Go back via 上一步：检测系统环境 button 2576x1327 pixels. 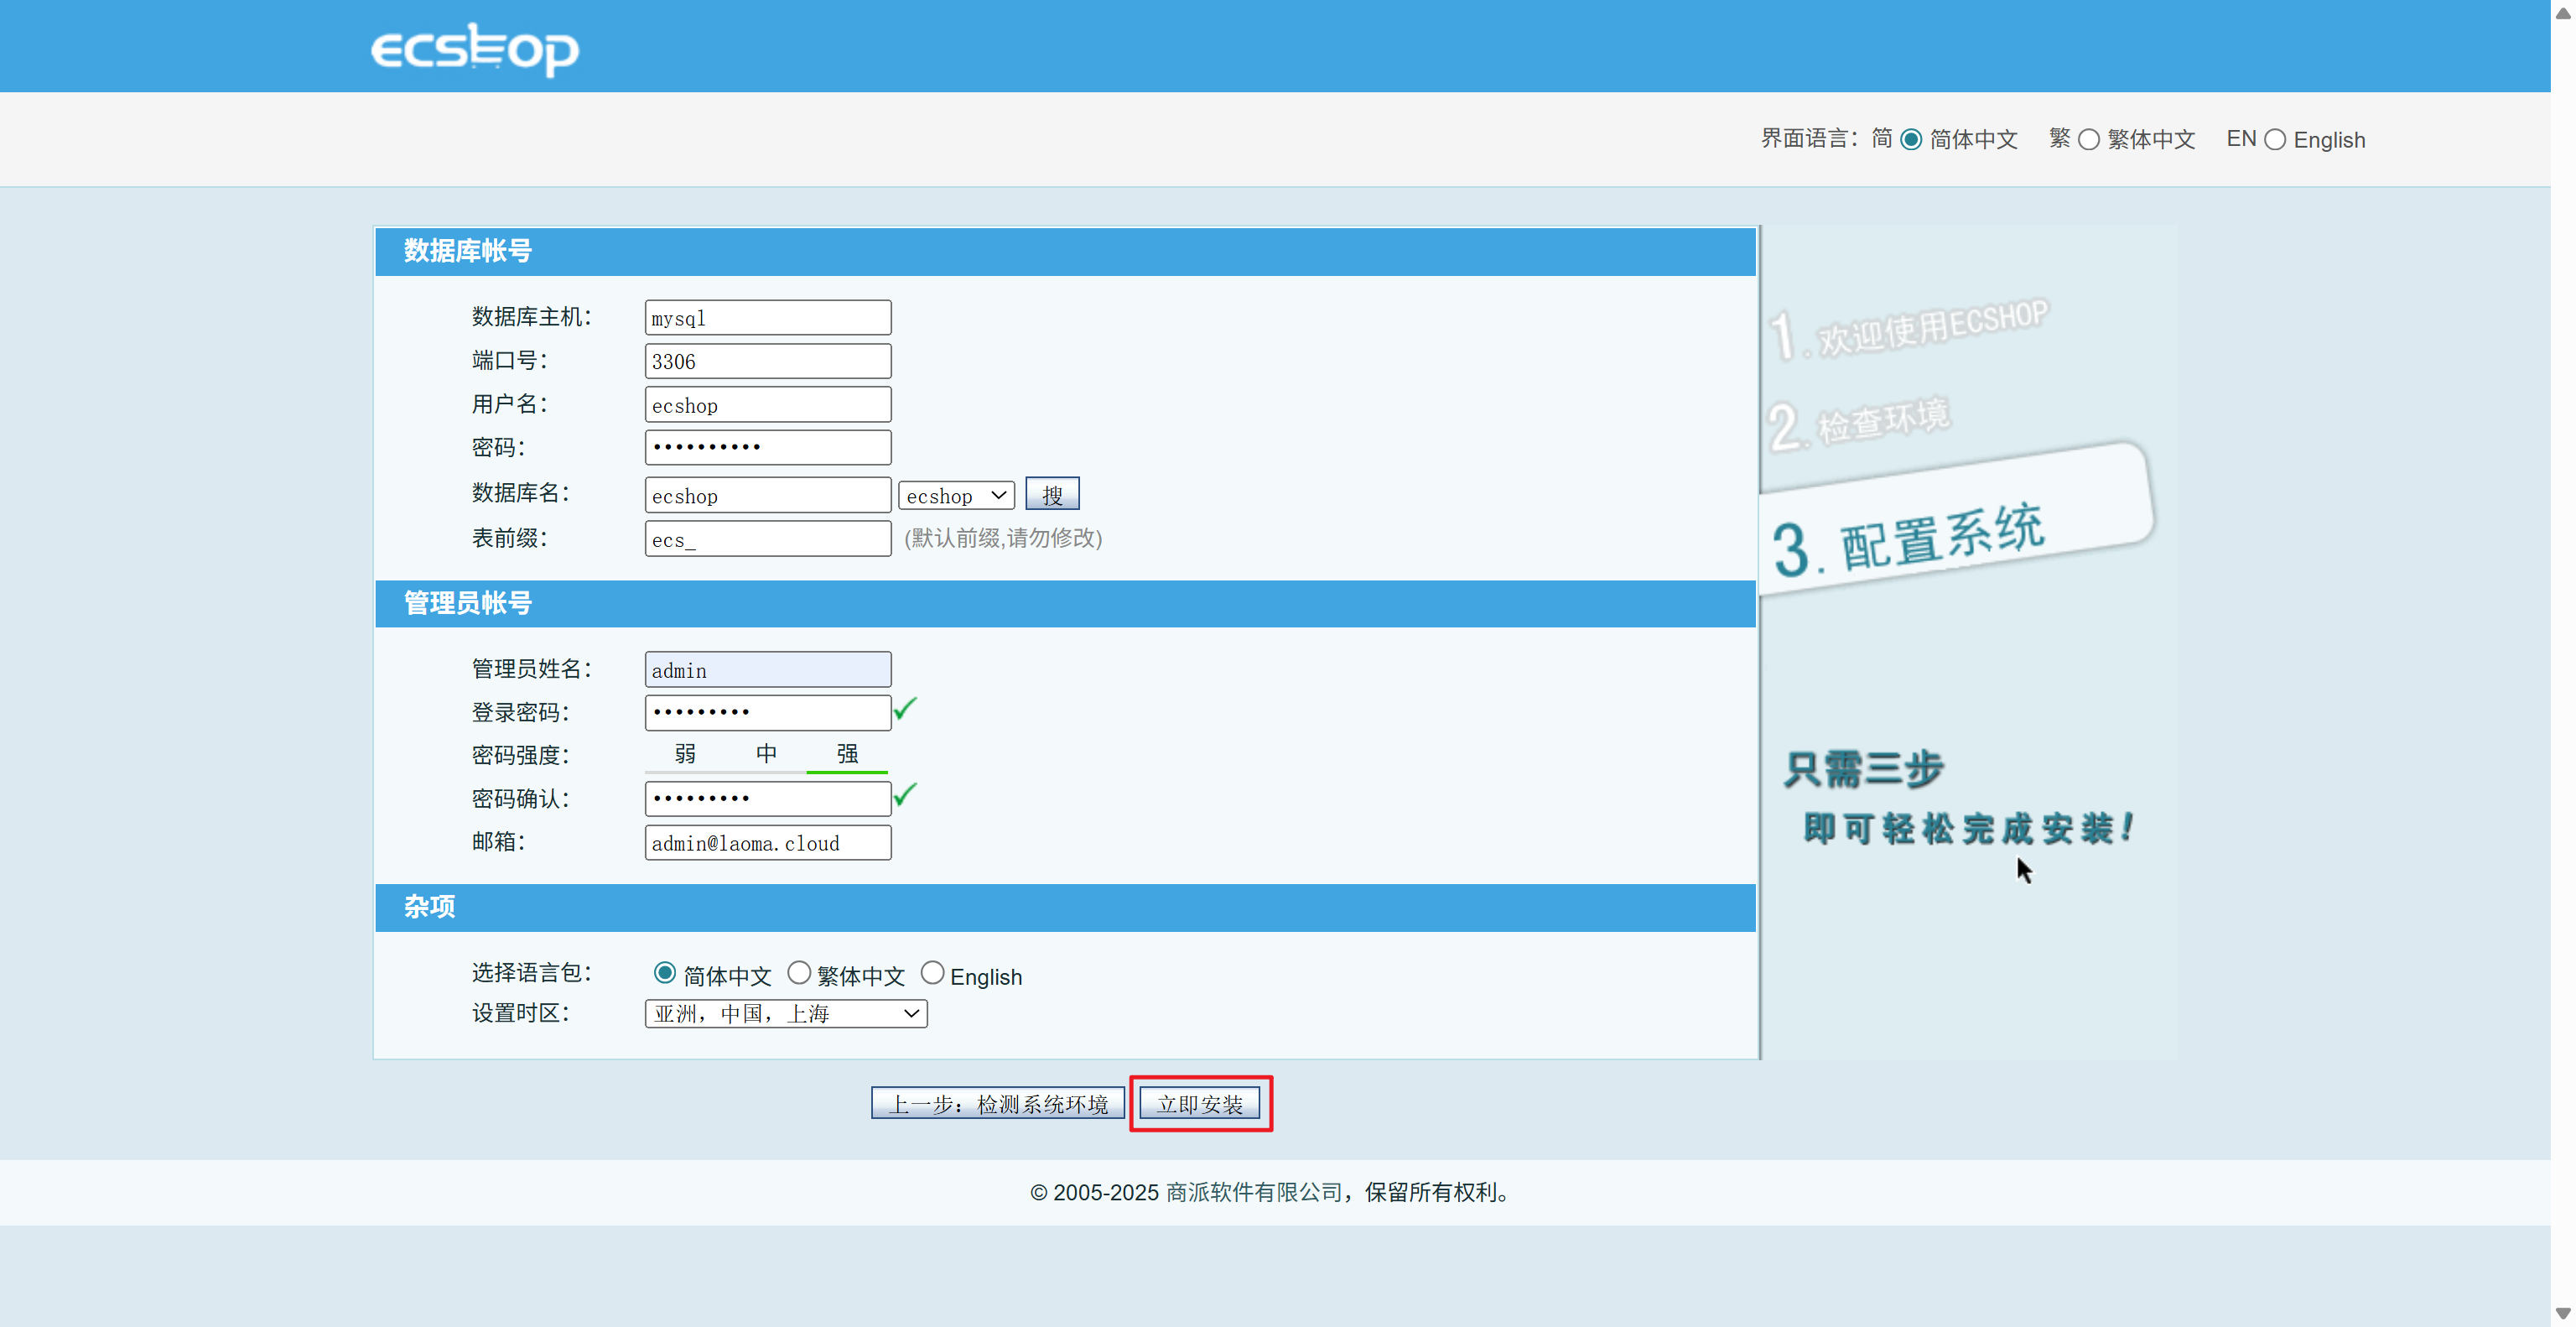click(x=998, y=1104)
